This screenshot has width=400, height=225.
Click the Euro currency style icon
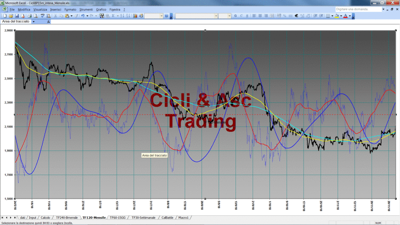pyautogui.click(x=296, y=16)
